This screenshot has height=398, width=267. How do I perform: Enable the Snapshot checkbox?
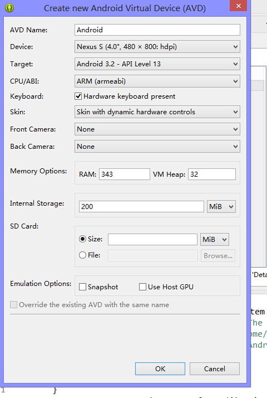coord(82,287)
